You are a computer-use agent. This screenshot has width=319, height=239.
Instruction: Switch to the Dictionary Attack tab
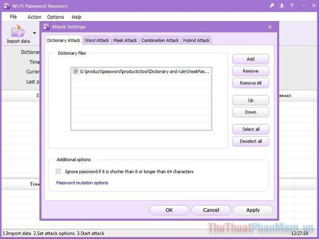coord(63,40)
